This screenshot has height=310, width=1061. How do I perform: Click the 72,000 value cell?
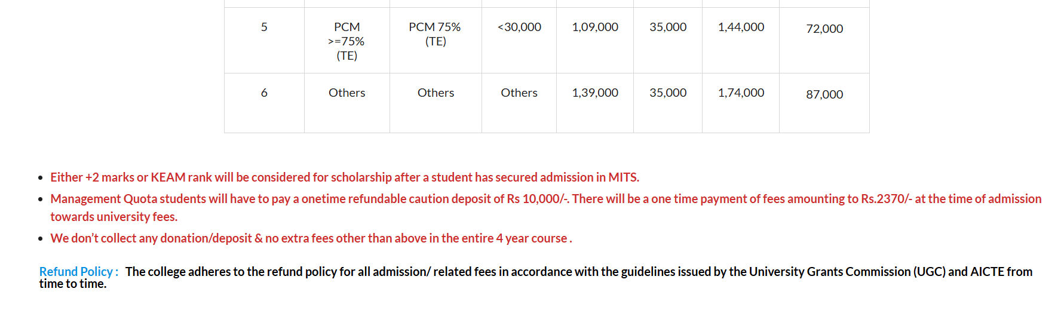[x=824, y=29]
